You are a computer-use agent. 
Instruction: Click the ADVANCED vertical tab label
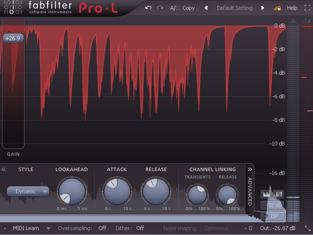(250, 191)
